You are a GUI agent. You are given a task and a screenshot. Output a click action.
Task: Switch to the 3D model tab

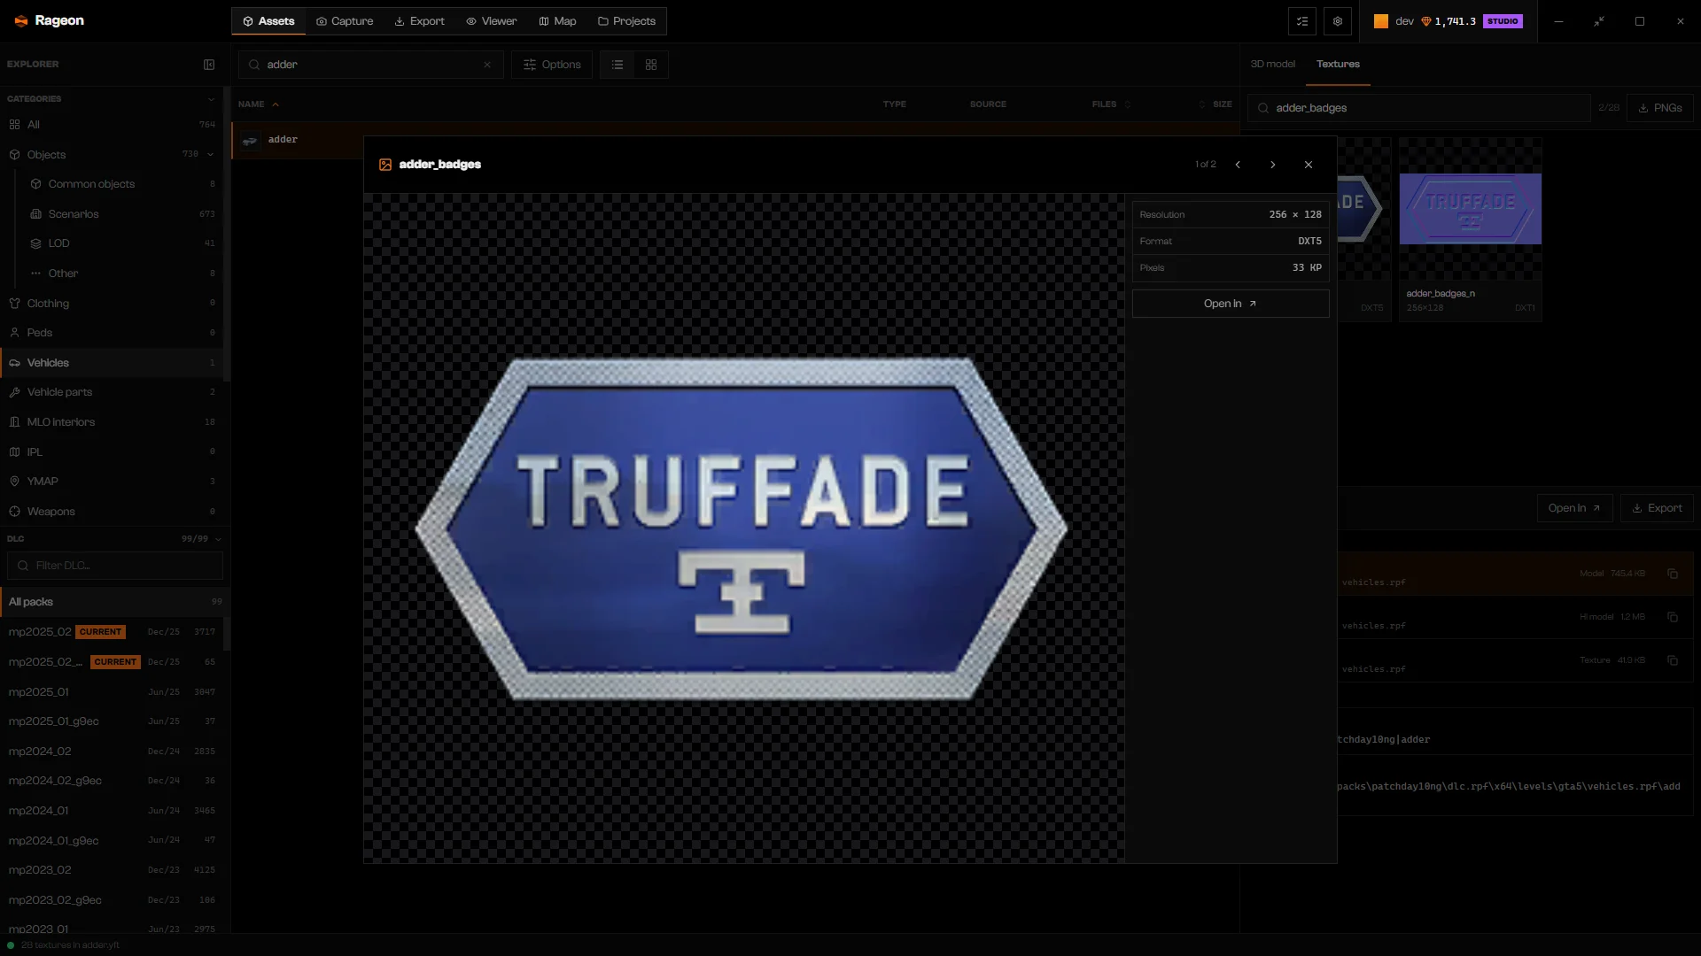tap(1272, 65)
